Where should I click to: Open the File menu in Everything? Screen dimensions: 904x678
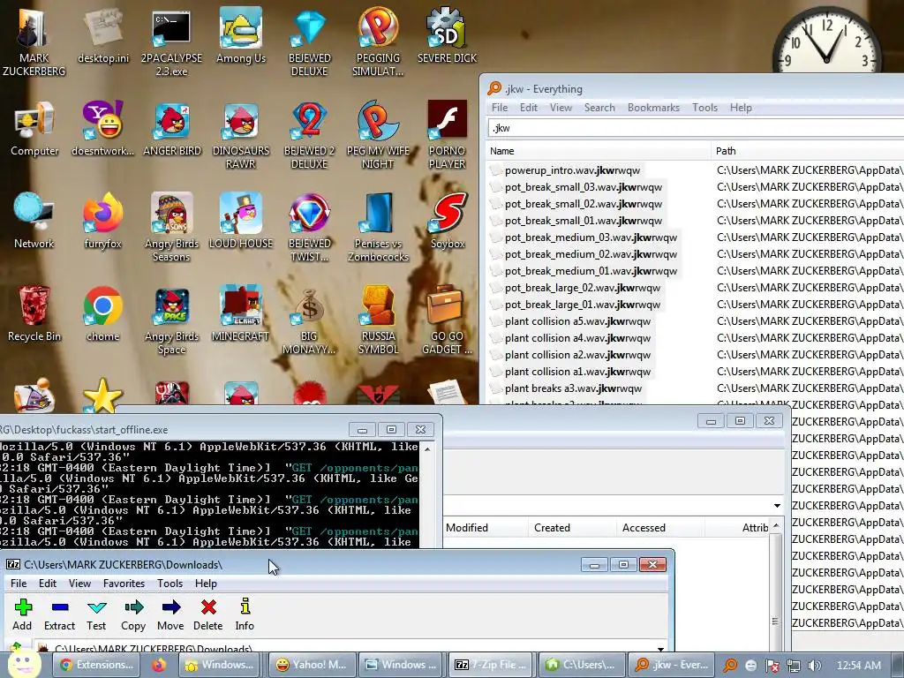[x=500, y=108]
